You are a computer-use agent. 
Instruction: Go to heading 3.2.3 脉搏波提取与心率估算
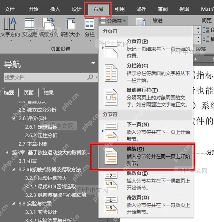coord(56,195)
